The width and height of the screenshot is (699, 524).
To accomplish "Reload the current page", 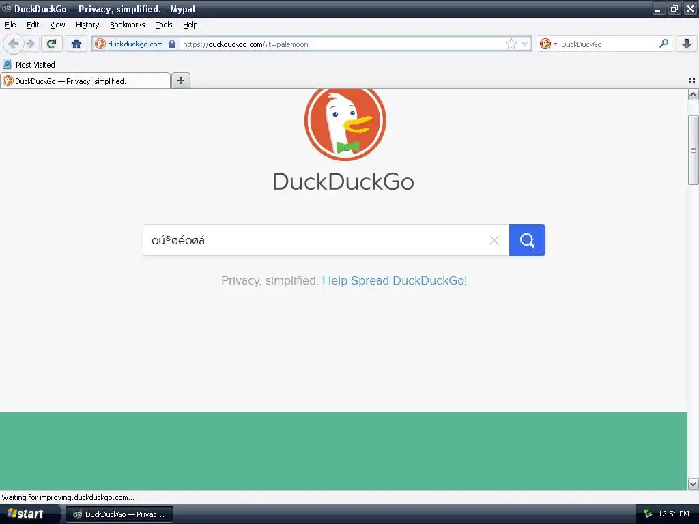I will click(52, 44).
